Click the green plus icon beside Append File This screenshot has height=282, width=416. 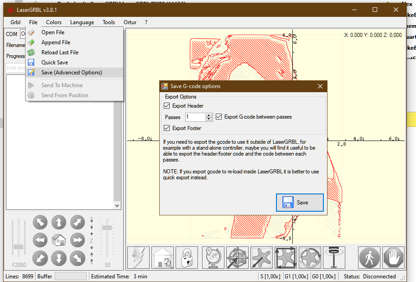tap(31, 42)
